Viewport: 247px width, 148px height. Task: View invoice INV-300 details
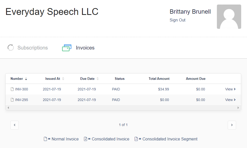click(x=230, y=89)
